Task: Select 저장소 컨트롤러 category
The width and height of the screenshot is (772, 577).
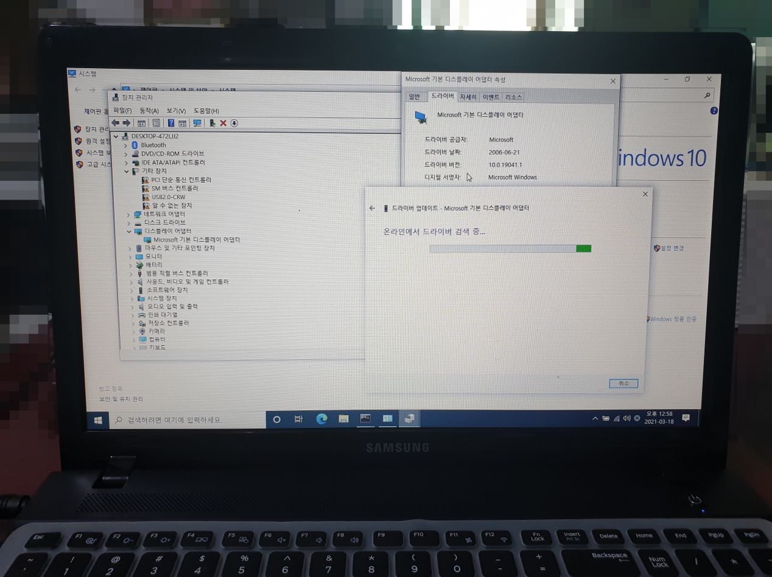Action: (169, 323)
